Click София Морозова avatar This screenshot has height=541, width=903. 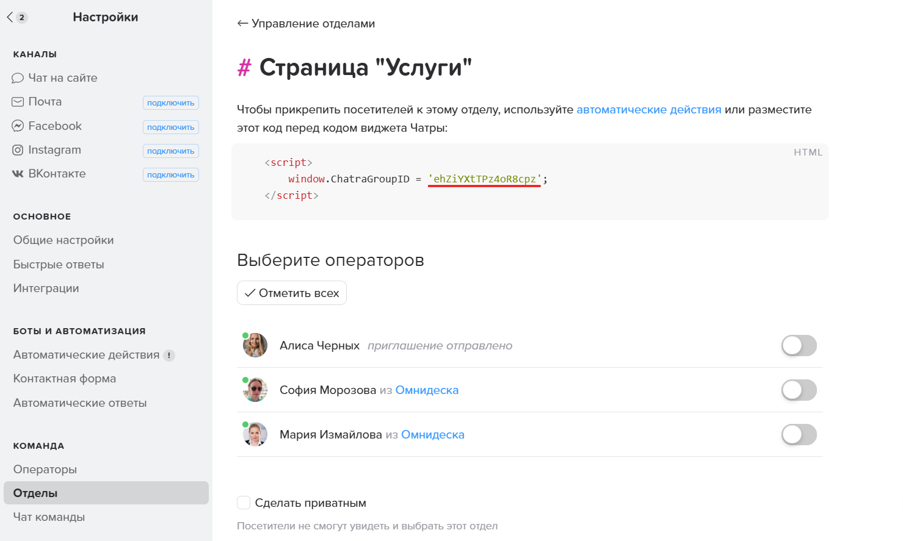(255, 390)
